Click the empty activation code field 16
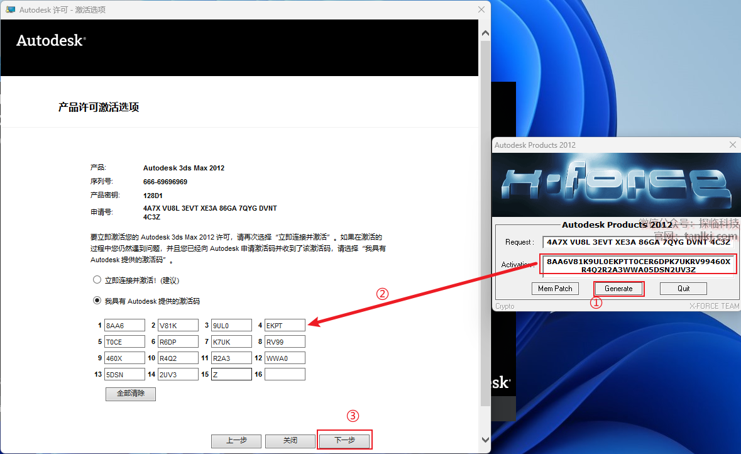741x454 pixels. (285, 374)
